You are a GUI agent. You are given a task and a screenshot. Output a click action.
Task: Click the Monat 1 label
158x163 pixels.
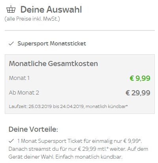coord(19,78)
